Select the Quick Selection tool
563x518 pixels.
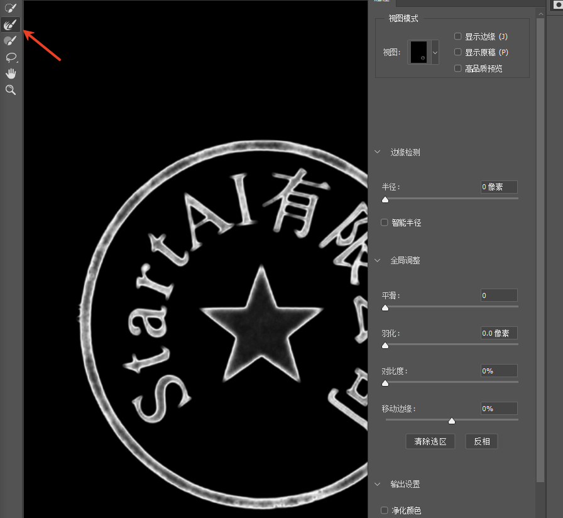tap(11, 8)
